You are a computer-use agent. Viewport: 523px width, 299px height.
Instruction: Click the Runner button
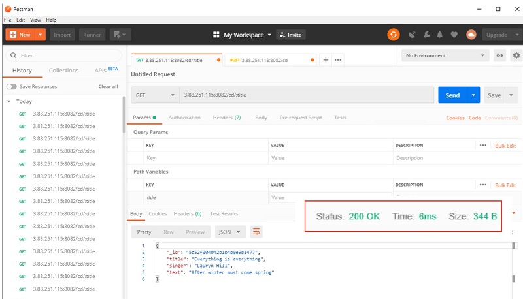pos(92,35)
